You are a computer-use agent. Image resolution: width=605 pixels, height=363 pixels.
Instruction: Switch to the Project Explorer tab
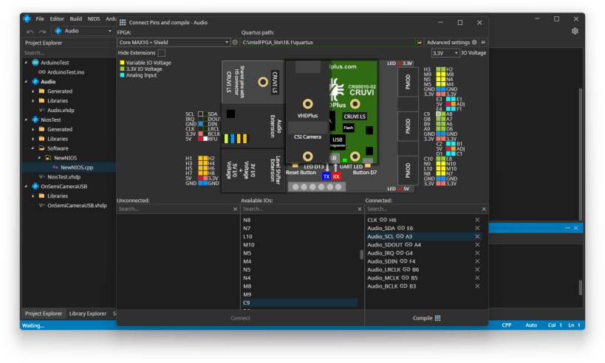pos(44,314)
